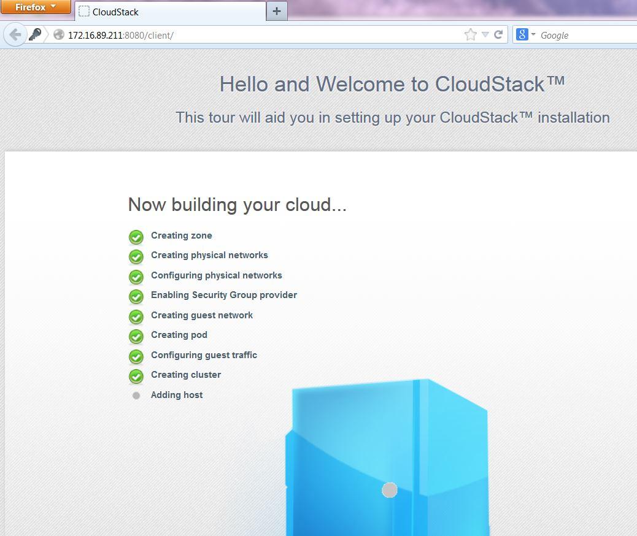Click the 'Enabling Security Group provider' text
Screen dimensions: 637x536
tap(224, 295)
